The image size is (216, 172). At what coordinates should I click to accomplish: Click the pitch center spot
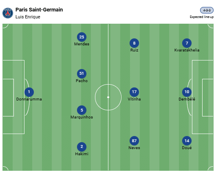pos(108,97)
